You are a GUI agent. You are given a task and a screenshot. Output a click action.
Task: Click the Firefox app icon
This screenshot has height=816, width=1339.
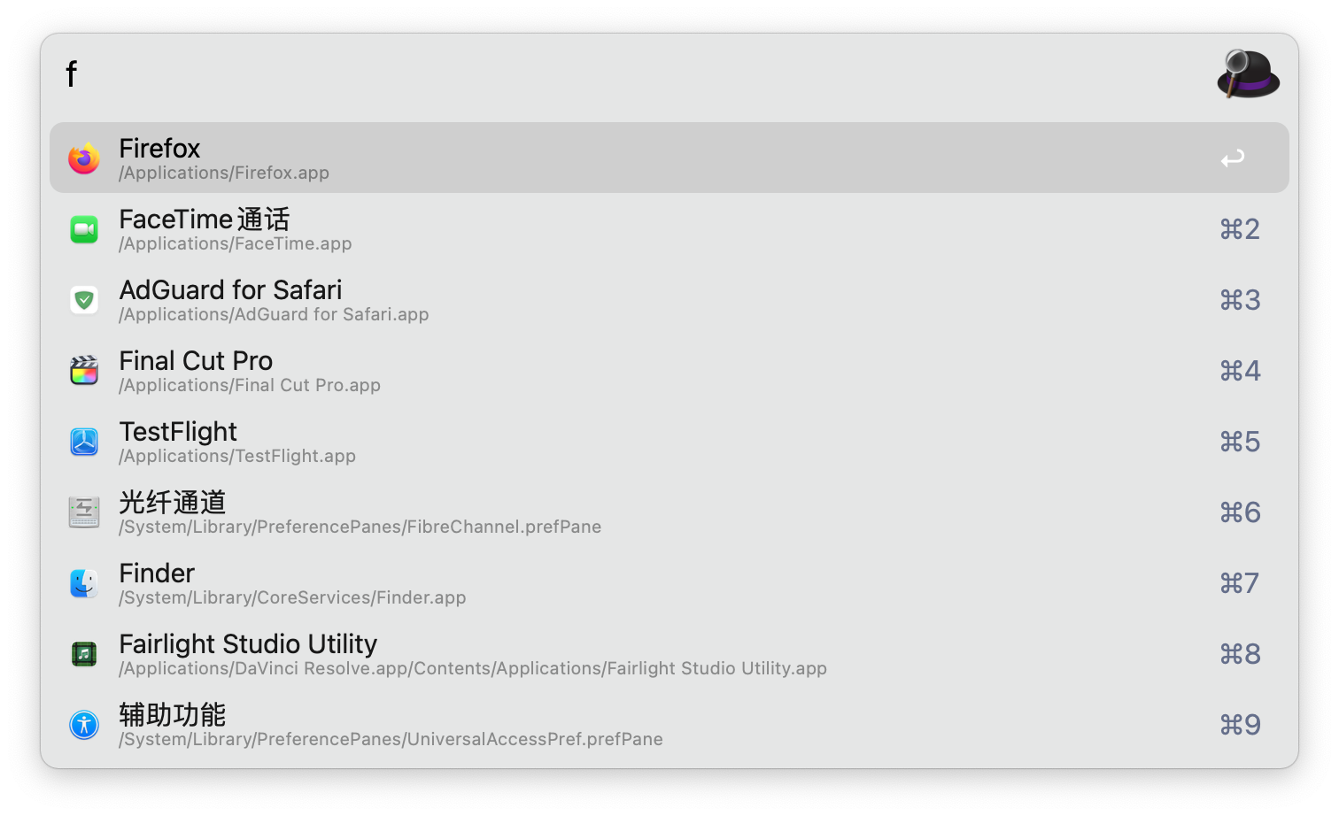[x=84, y=158]
